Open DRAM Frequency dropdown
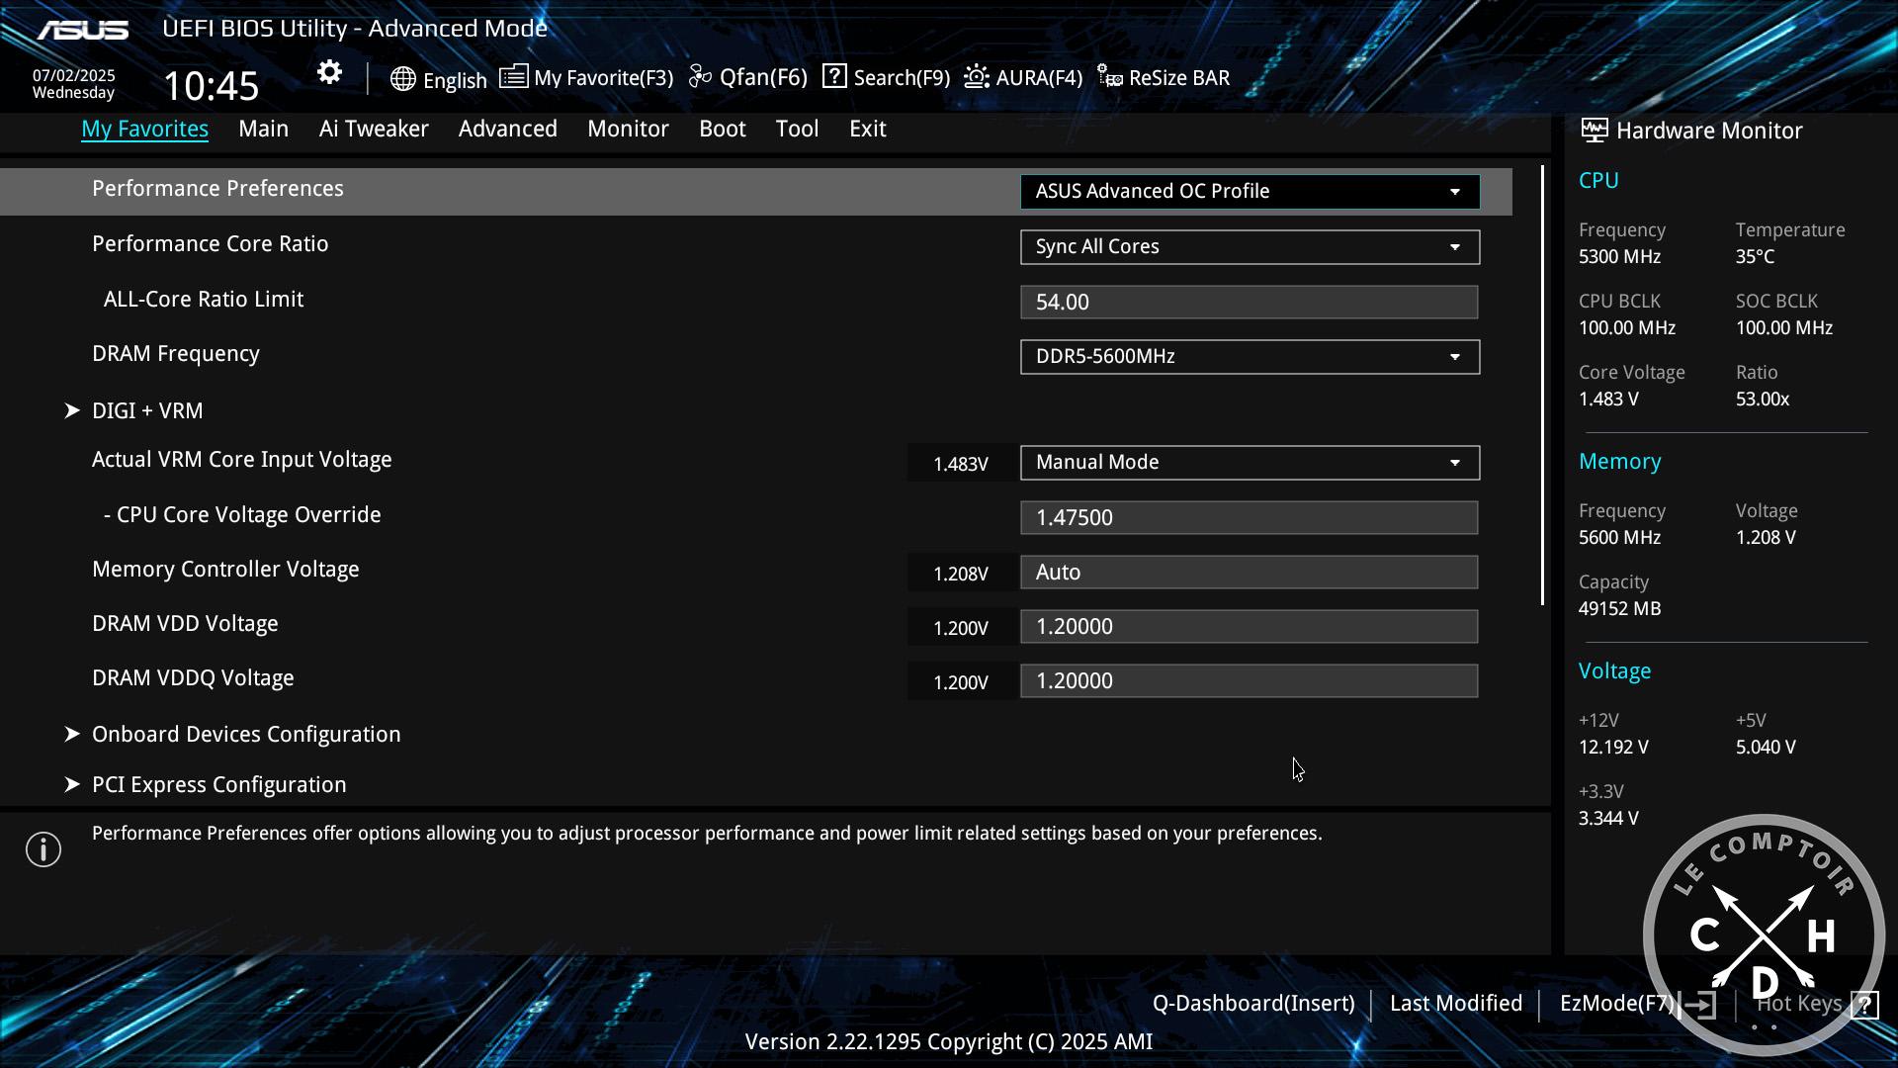Image resolution: width=1898 pixels, height=1068 pixels. 1250,356
